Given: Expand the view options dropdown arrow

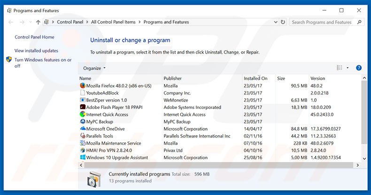Looking at the screenshot, I should point(348,68).
